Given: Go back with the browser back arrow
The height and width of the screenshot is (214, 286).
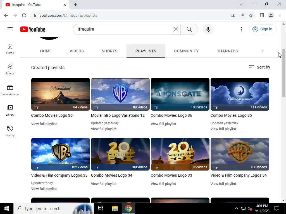Looking at the screenshot, I should point(6,16).
